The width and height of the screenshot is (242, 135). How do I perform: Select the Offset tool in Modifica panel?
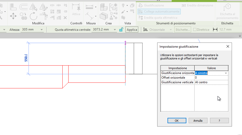23,7
